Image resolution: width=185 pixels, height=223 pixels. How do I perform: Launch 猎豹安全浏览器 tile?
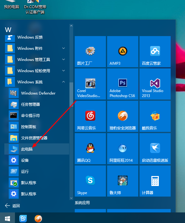pos(123,116)
